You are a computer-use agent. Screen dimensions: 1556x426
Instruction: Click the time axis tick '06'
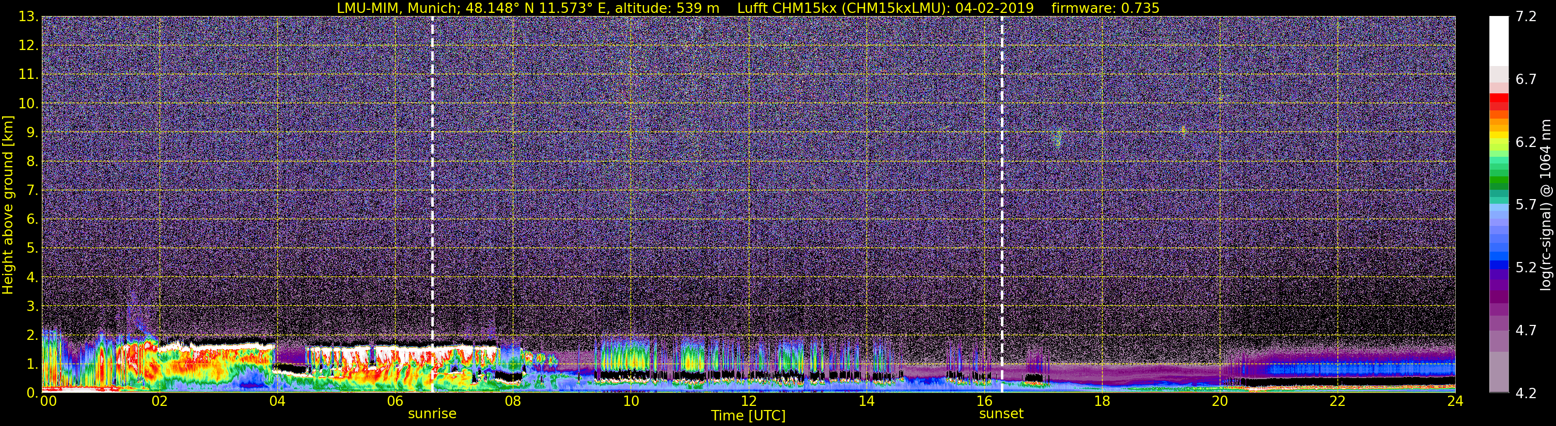[x=395, y=401]
